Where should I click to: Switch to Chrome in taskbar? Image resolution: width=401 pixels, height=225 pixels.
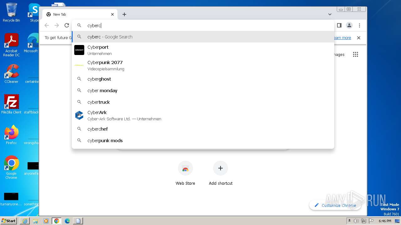point(56,221)
